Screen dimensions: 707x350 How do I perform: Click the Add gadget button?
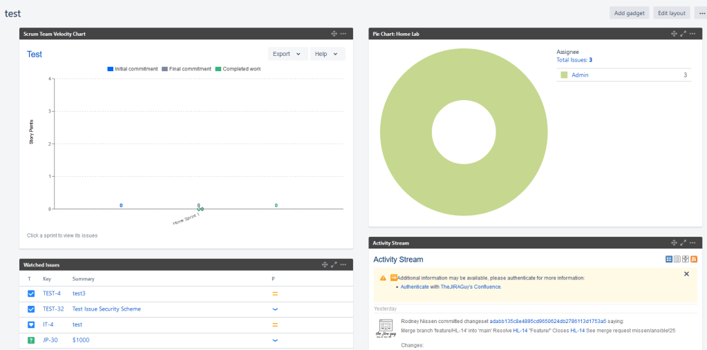[630, 13]
